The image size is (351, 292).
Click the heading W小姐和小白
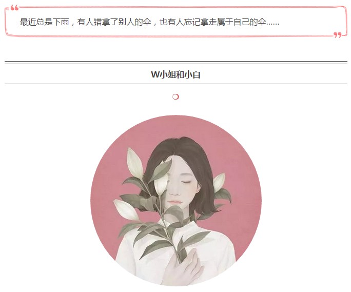(x=175, y=74)
